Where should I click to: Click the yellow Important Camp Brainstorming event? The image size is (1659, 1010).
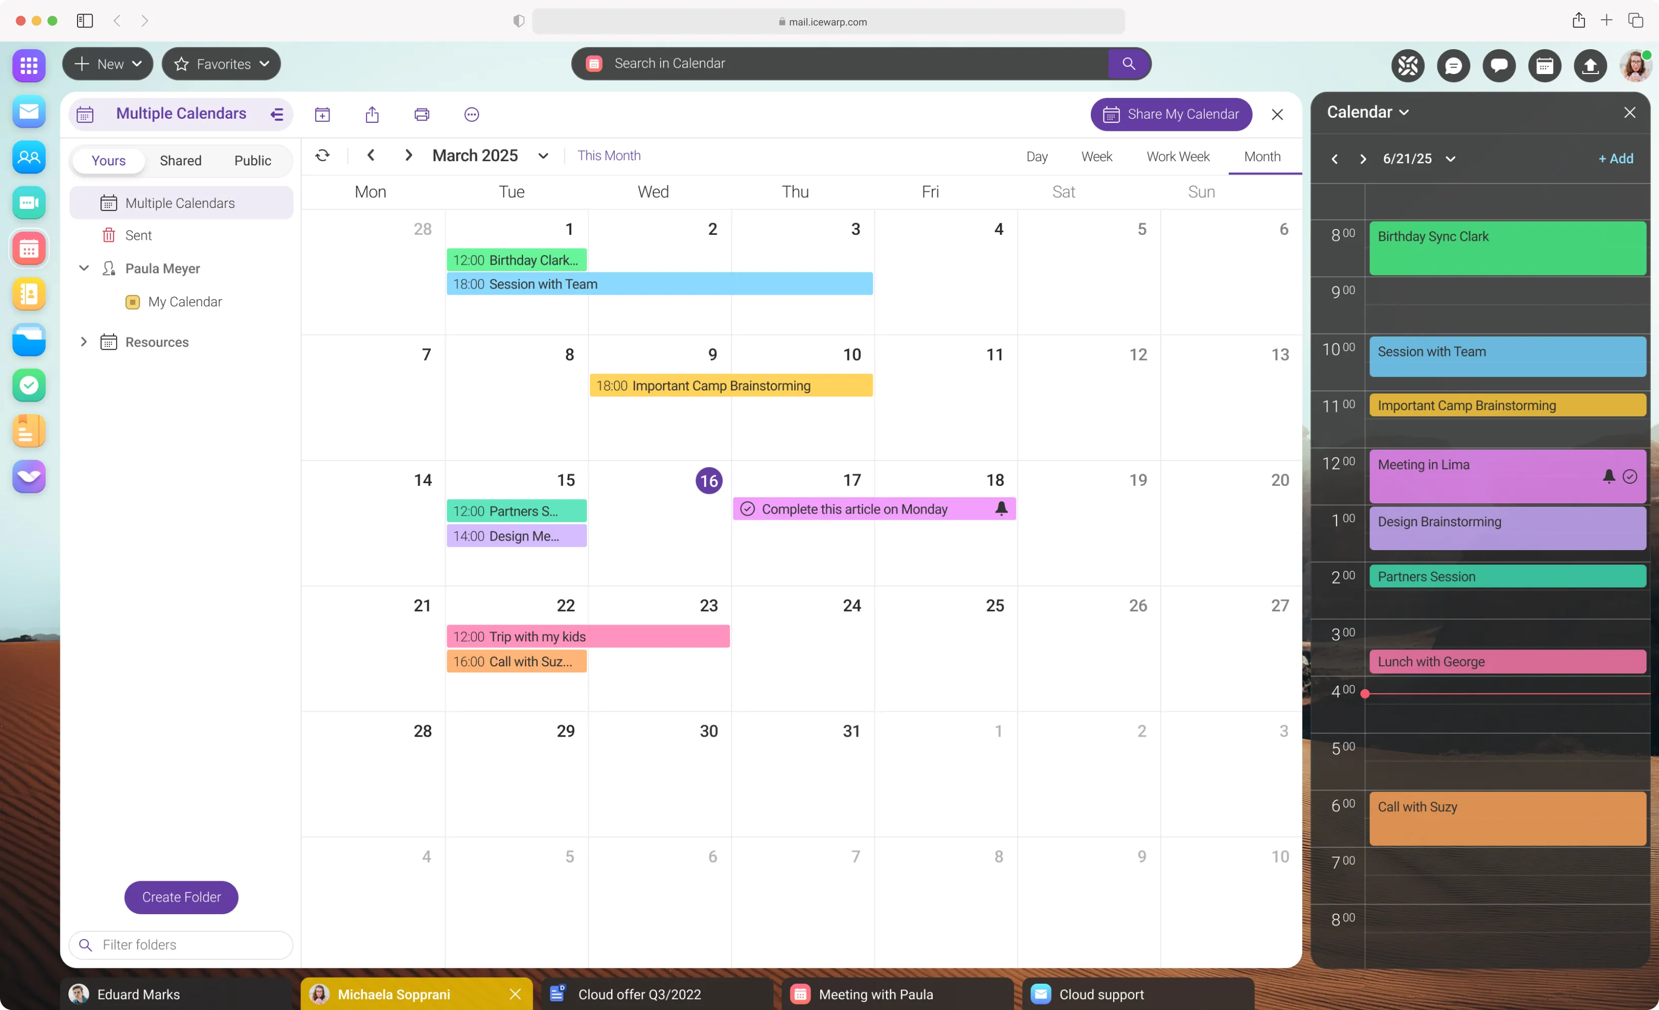pyautogui.click(x=730, y=386)
